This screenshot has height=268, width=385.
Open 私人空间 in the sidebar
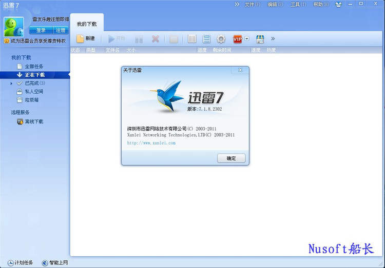(34, 91)
